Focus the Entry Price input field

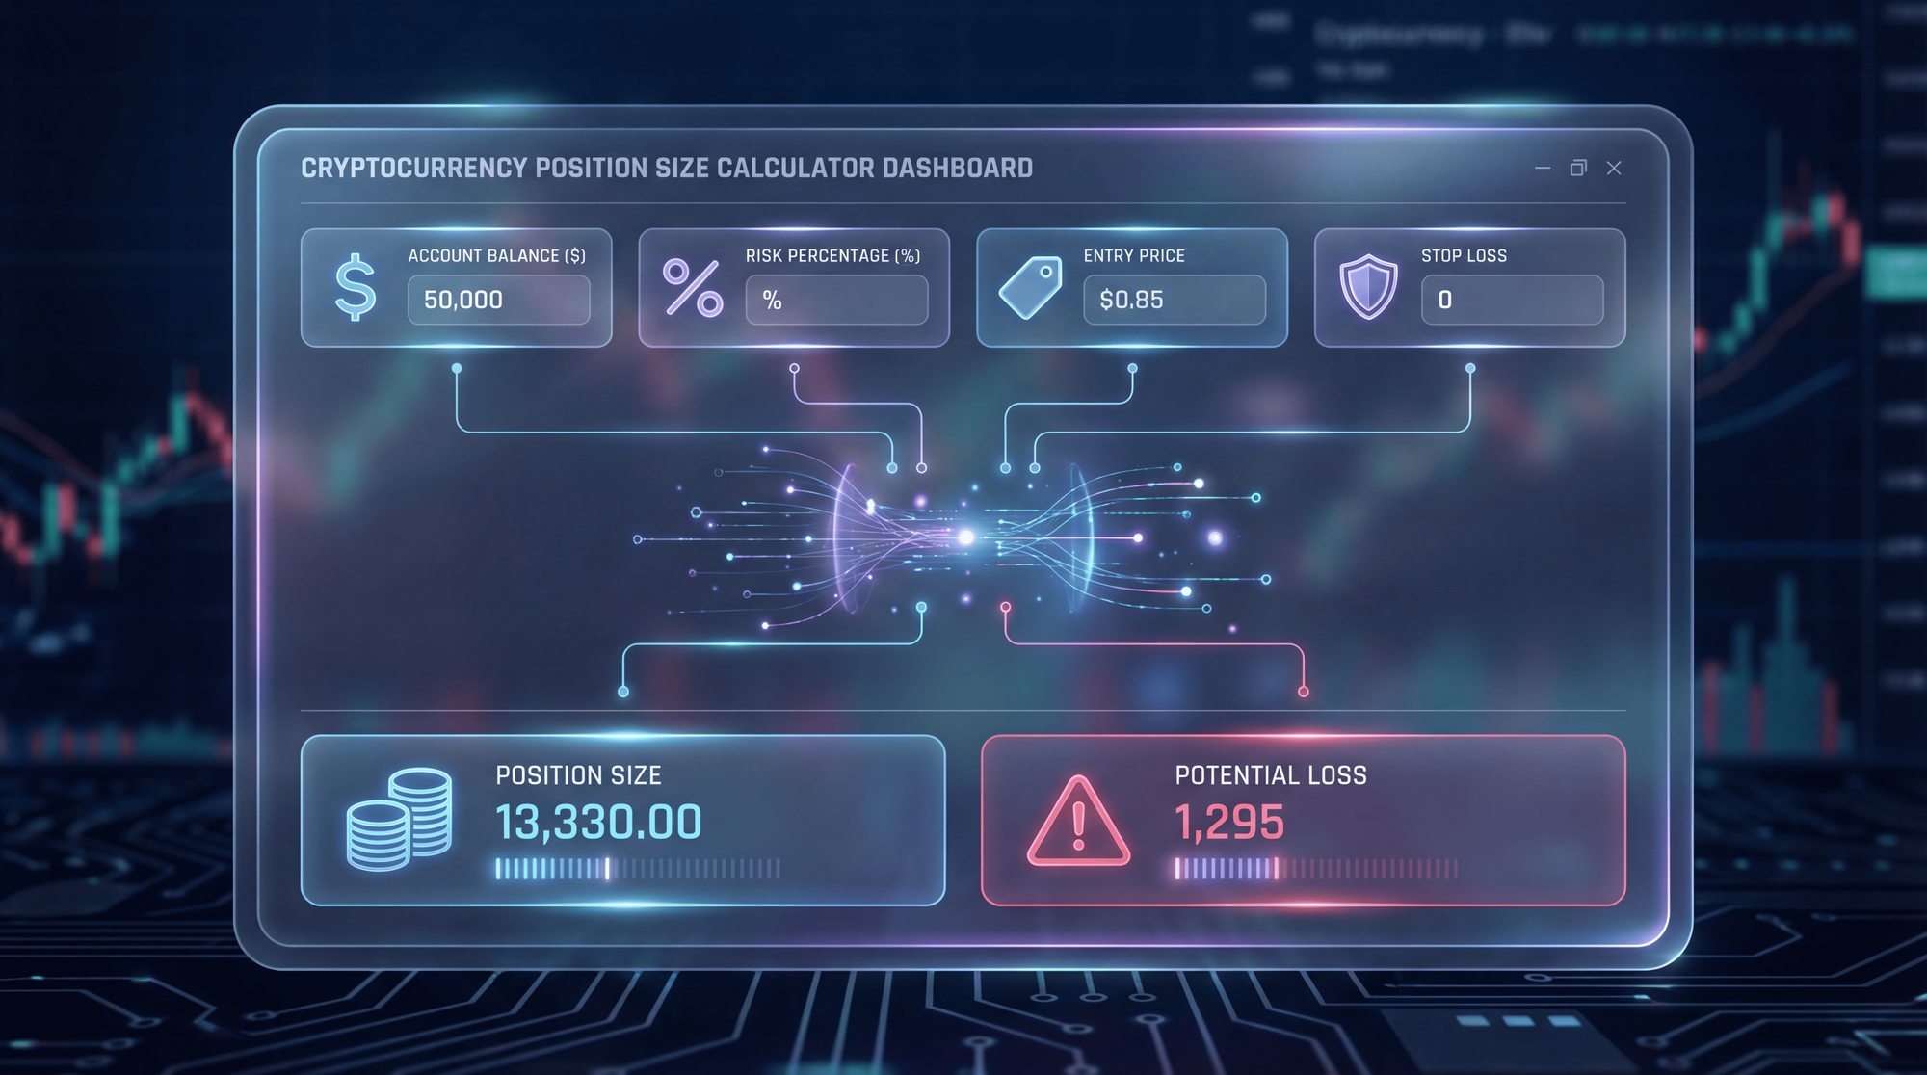click(1174, 300)
